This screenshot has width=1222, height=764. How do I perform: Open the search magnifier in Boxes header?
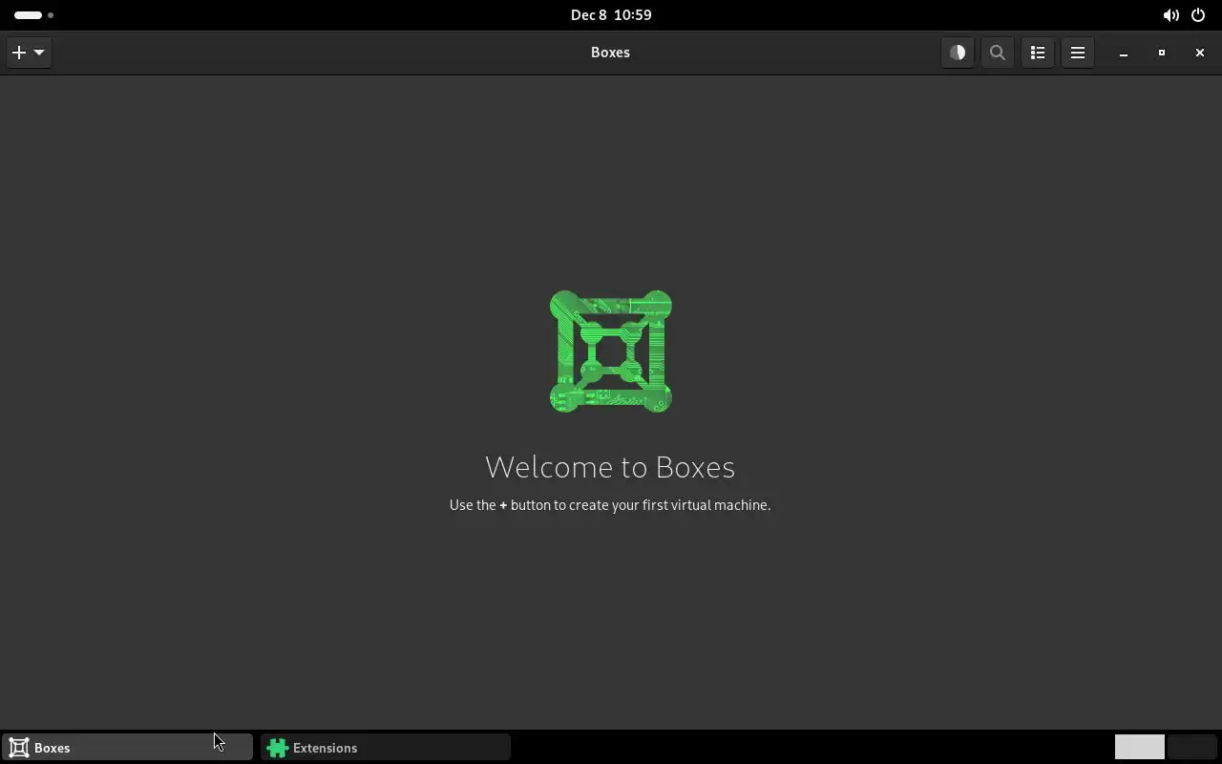tap(998, 53)
